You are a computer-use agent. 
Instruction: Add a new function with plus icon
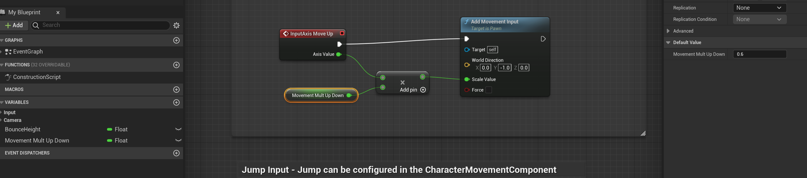[x=176, y=65]
